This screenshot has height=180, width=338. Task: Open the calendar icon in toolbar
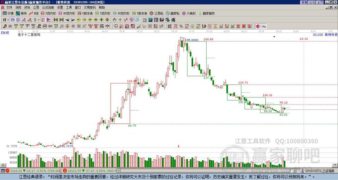click(145, 20)
